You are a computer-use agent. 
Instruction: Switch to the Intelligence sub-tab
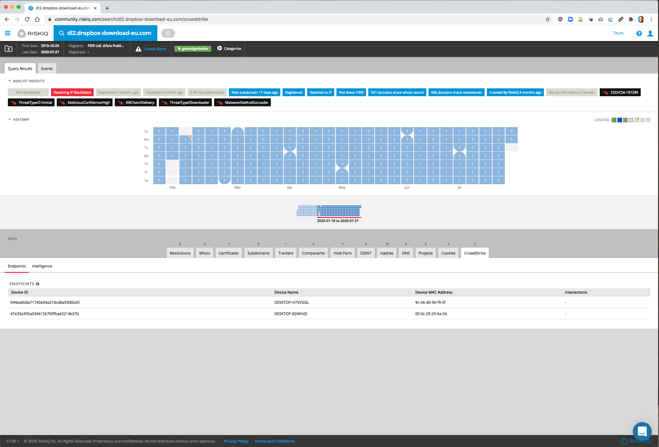[x=42, y=266]
